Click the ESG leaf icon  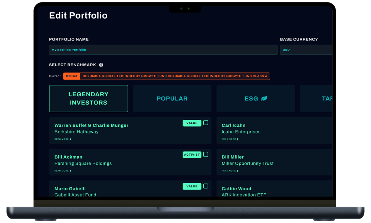264,98
